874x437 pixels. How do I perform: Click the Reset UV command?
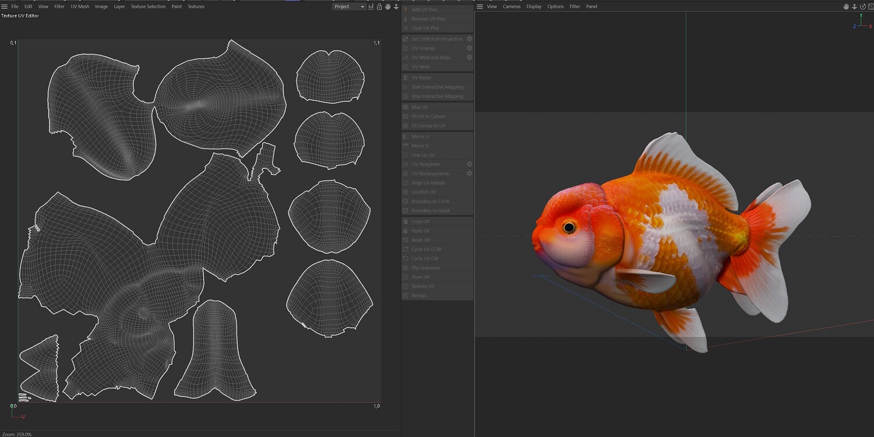pos(438,240)
